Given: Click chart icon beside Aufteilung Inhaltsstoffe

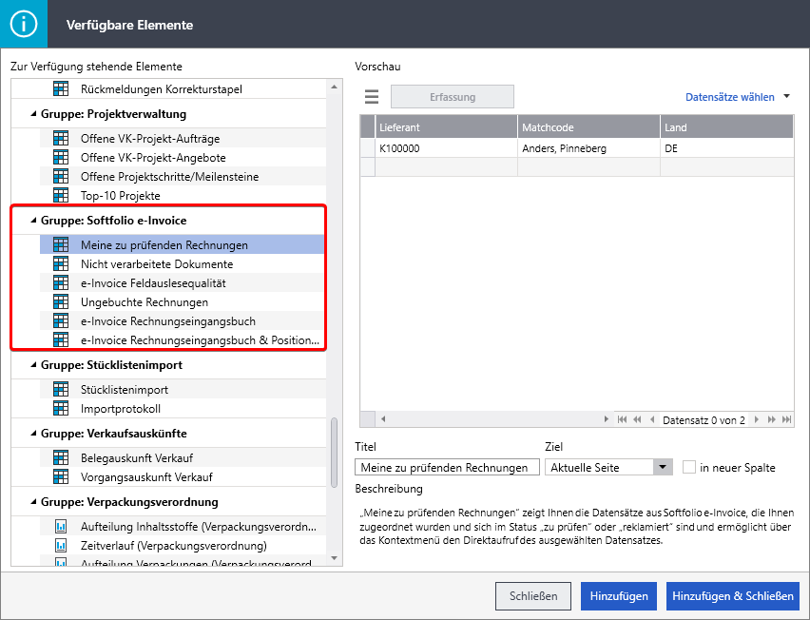Looking at the screenshot, I should point(61,527).
